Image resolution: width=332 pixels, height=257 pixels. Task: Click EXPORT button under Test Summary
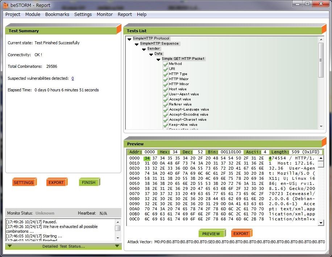(57, 182)
